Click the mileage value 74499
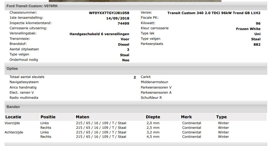This screenshot has width=272, height=146. click(x=123, y=23)
